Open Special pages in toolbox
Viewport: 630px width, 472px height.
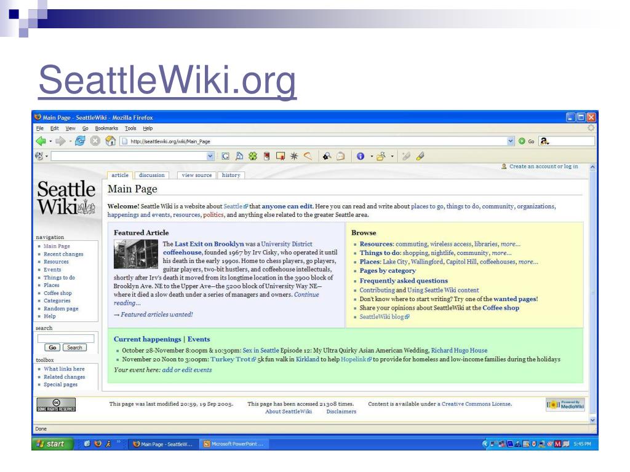pyautogui.click(x=61, y=385)
